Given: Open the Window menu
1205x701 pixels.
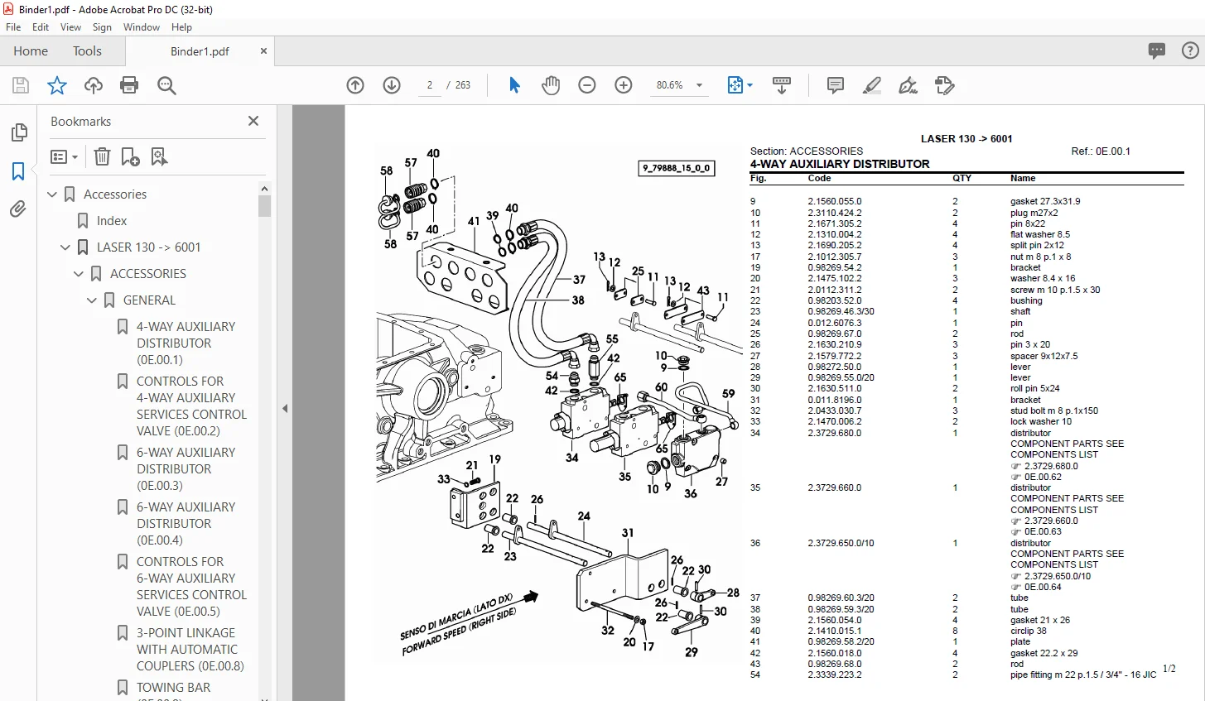Looking at the screenshot, I should point(142,27).
